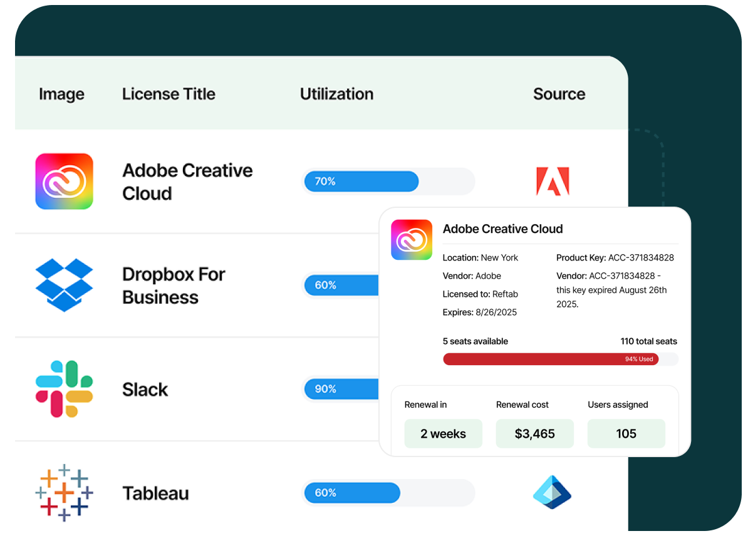Click the Adobe Creative Cloud card heading

(x=503, y=229)
